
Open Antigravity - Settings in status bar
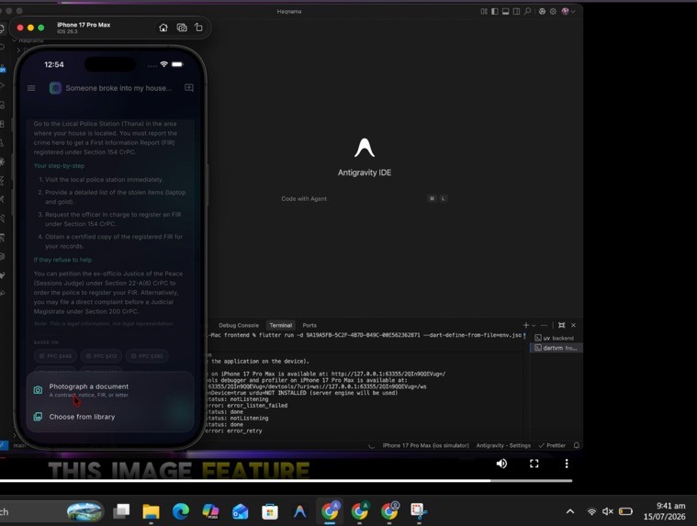coord(503,445)
